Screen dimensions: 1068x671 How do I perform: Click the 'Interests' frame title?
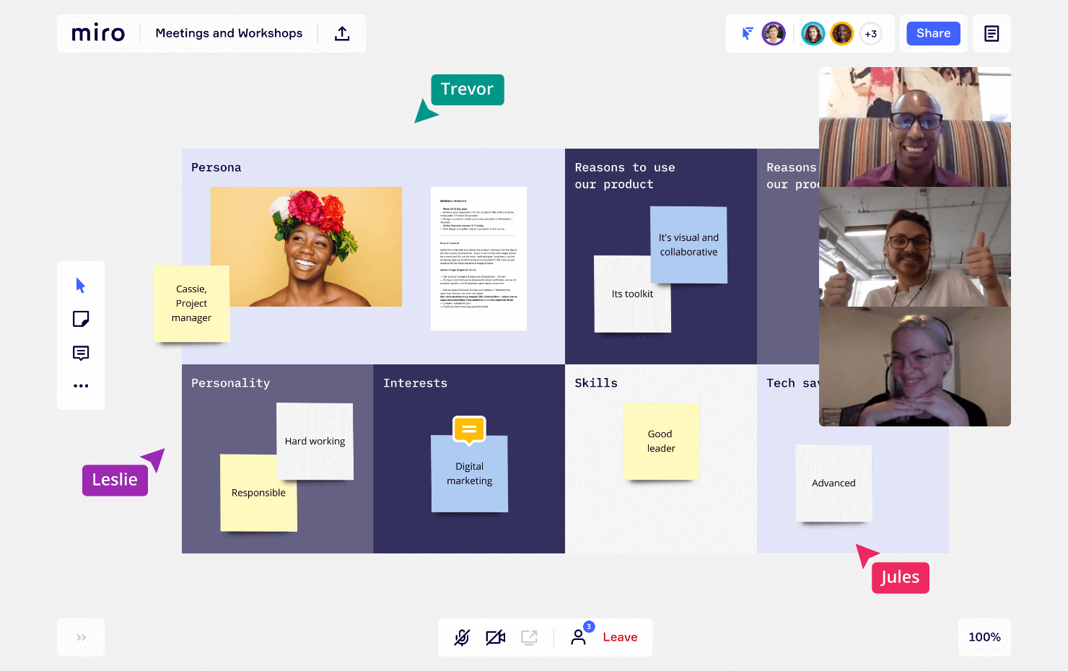415,383
